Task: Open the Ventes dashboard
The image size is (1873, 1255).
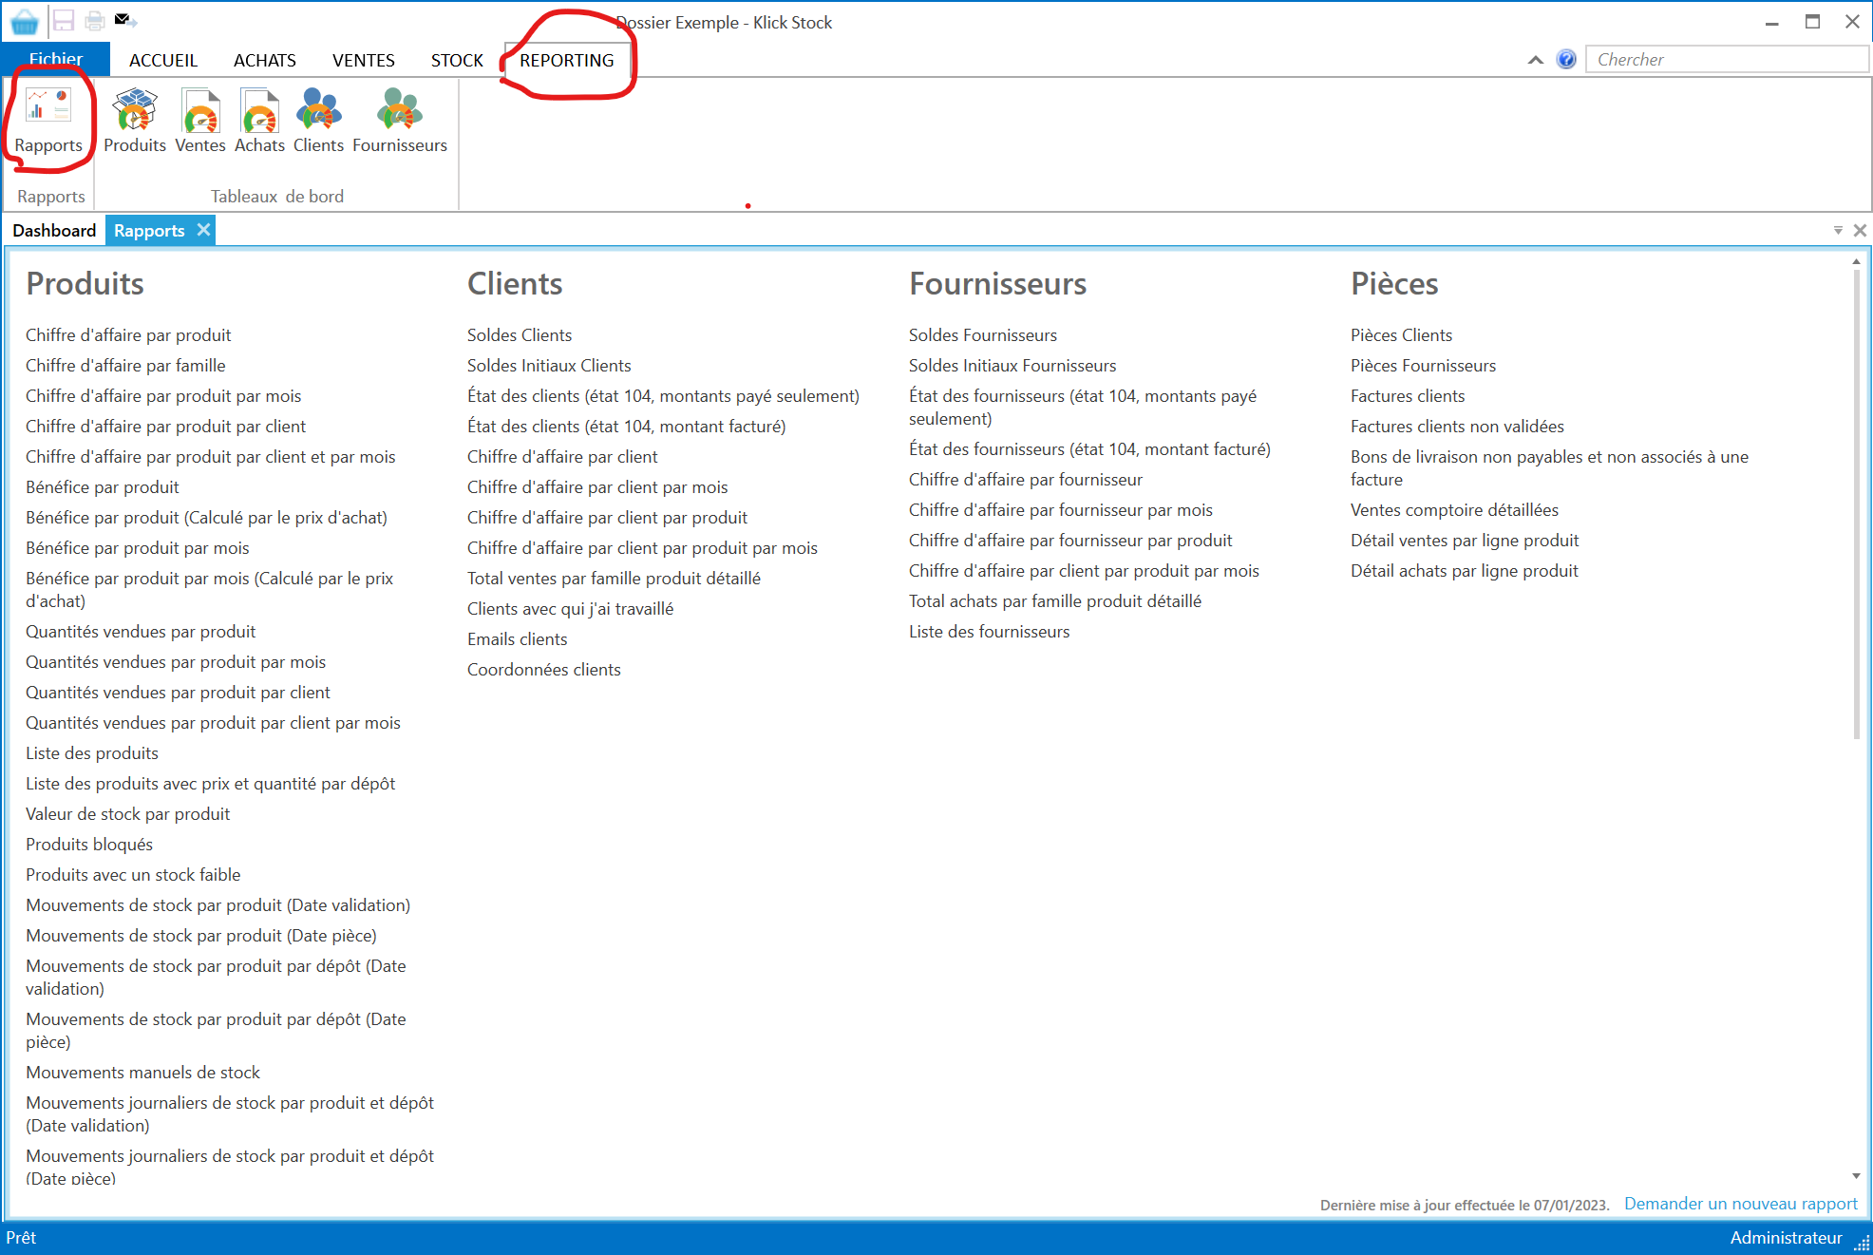Action: [x=199, y=119]
